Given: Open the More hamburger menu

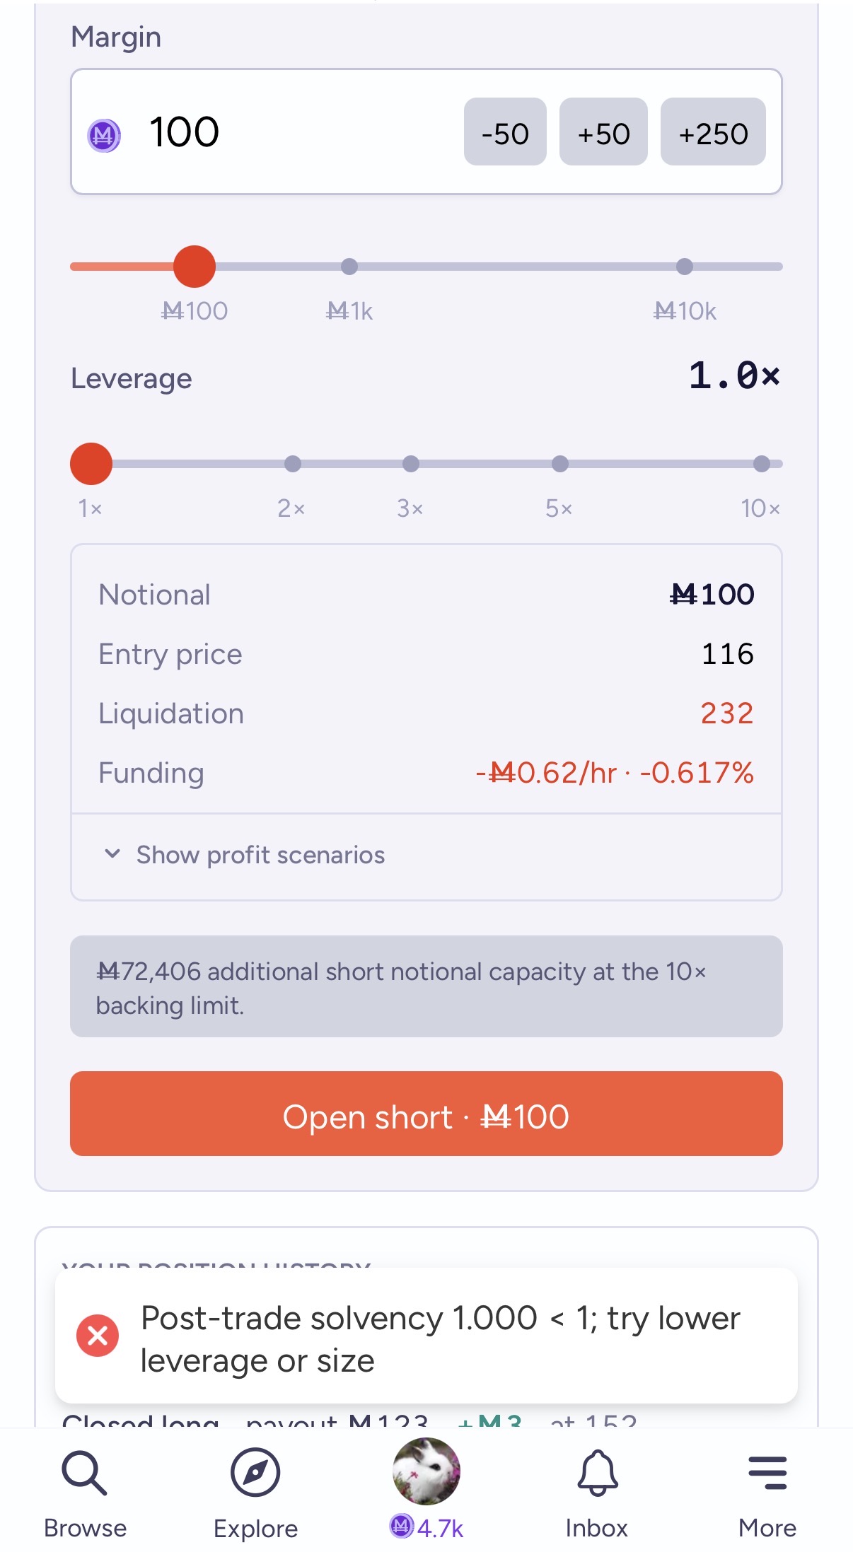Looking at the screenshot, I should (767, 1473).
